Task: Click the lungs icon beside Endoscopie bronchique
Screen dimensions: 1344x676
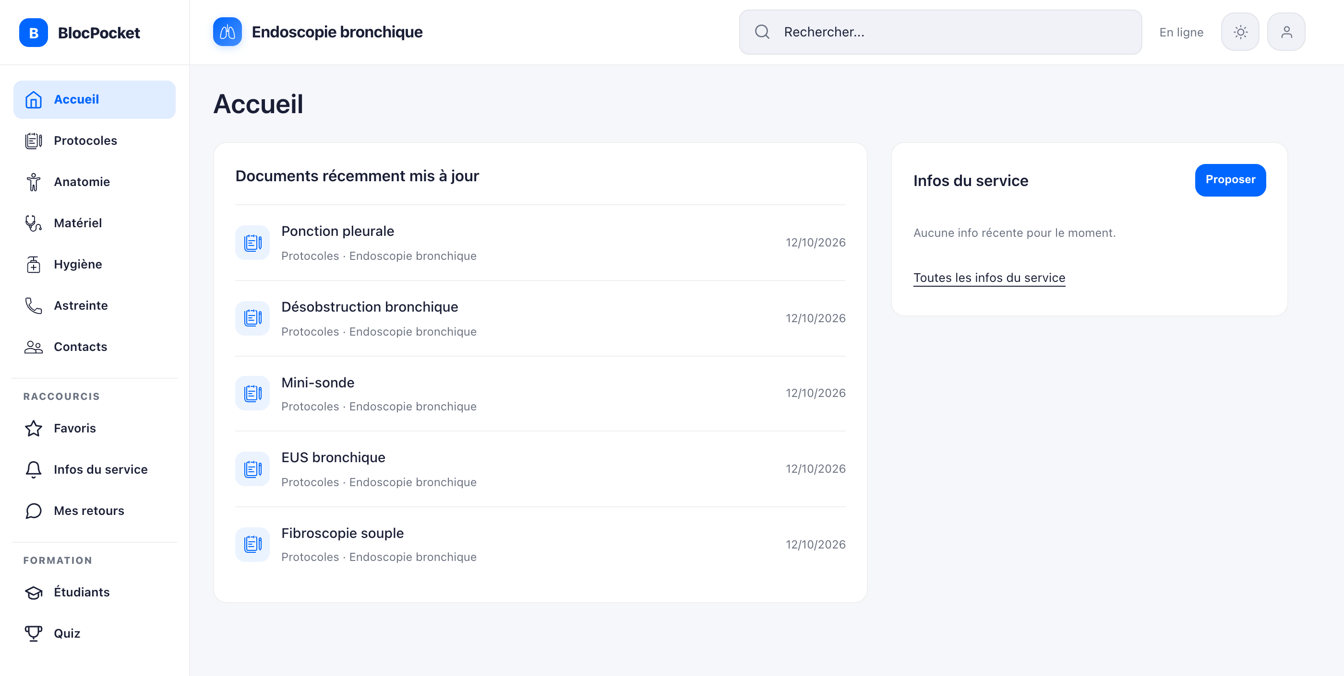Action: pyautogui.click(x=227, y=32)
